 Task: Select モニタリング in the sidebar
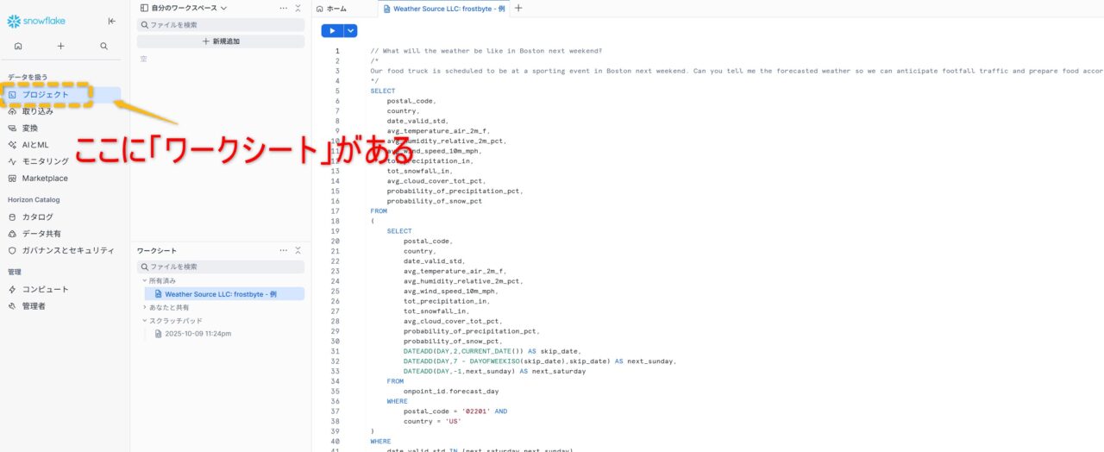(x=45, y=161)
